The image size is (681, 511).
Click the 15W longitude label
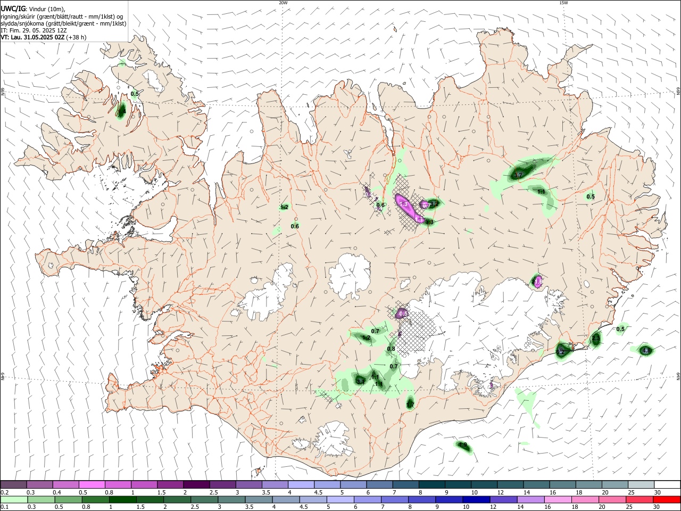click(x=563, y=3)
